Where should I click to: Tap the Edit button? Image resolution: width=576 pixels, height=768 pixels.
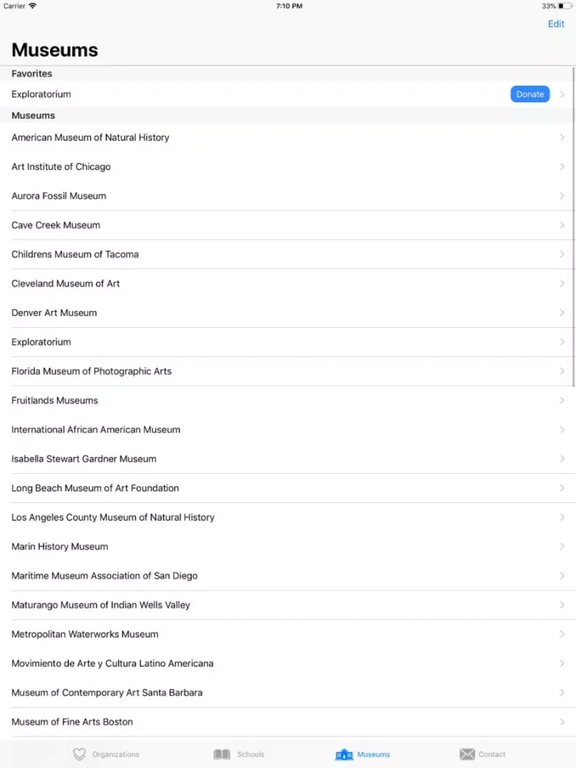click(556, 24)
